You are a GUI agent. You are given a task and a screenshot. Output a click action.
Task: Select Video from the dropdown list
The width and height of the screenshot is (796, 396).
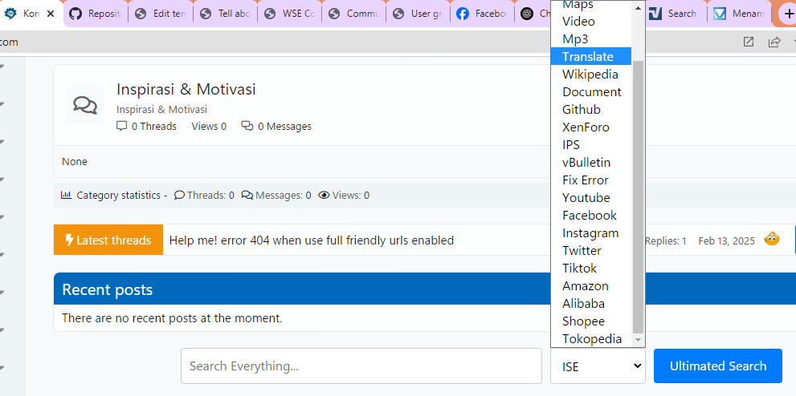591,22
